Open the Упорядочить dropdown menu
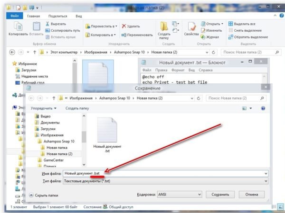Image resolution: width=285 pixels, height=213 pixels. [44, 108]
